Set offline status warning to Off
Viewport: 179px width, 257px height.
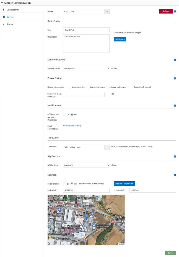72,114
